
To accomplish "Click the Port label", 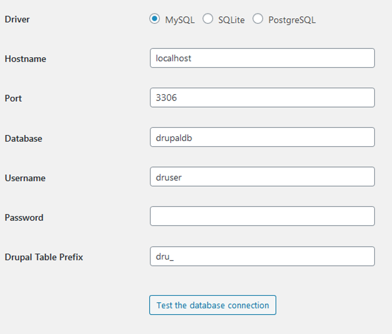I will (13, 98).
